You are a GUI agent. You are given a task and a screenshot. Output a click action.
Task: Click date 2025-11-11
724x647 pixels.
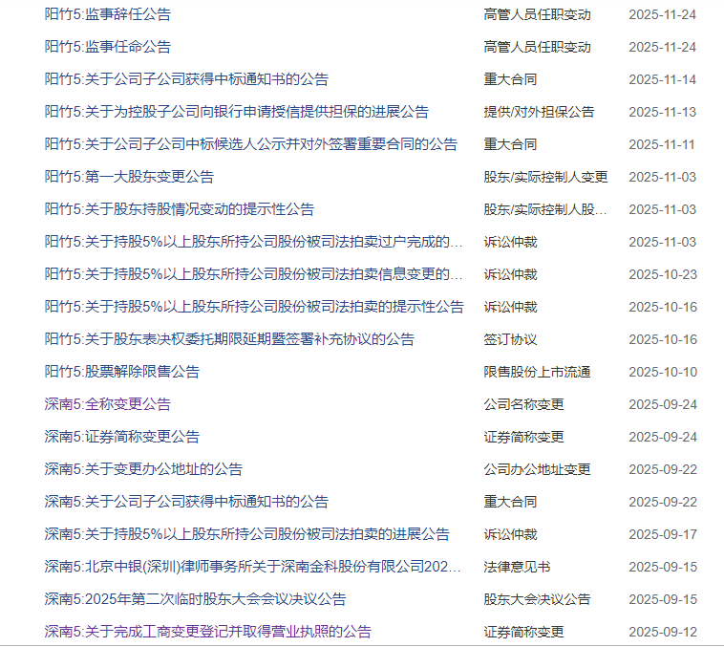pos(662,144)
